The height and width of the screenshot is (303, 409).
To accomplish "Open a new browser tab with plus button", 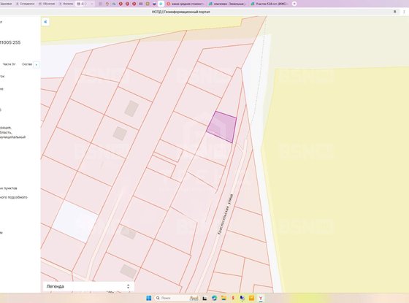I will click(294, 4).
